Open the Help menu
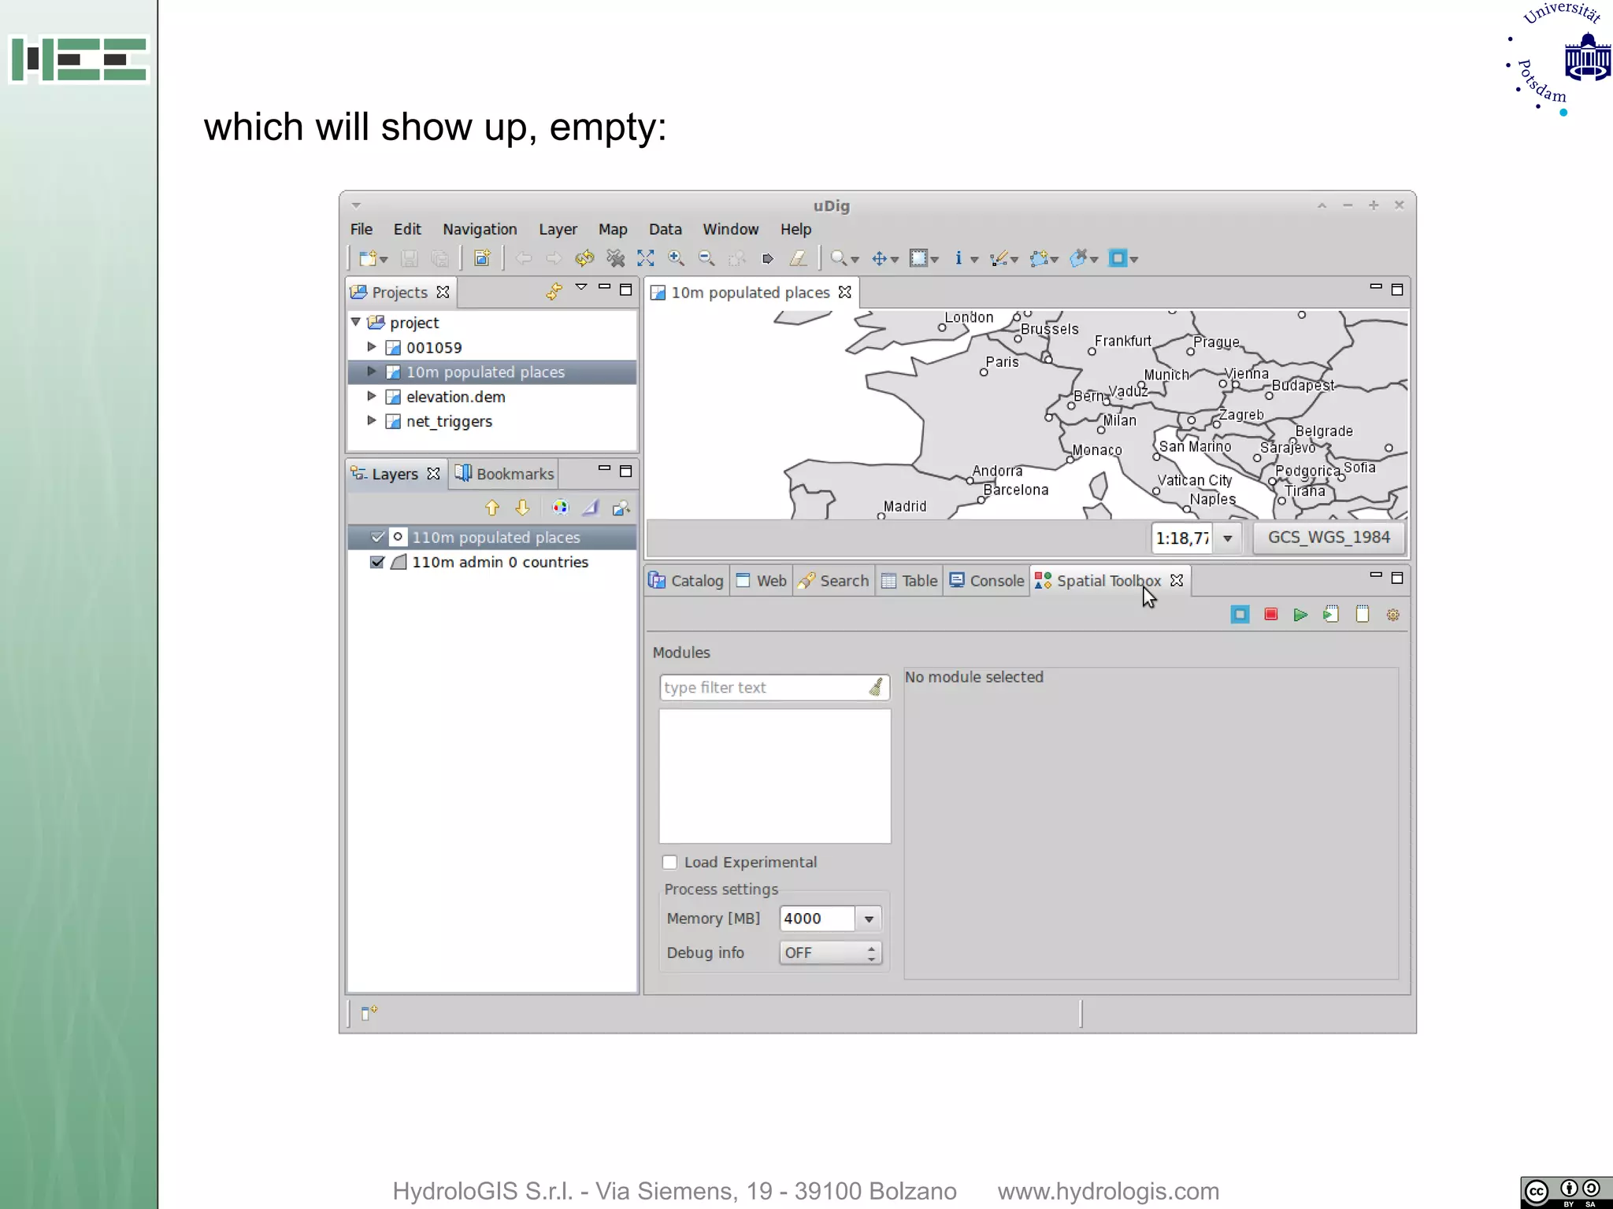This screenshot has width=1613, height=1209. click(x=795, y=229)
